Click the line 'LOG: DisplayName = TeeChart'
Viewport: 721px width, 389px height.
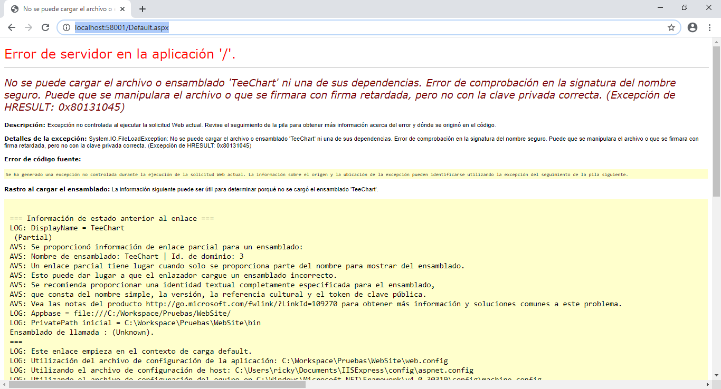click(67, 228)
